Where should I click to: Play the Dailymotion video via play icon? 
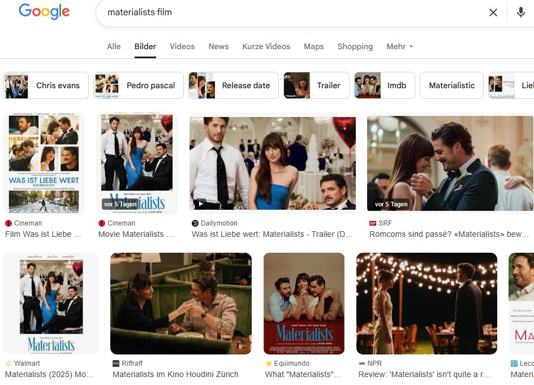click(201, 204)
